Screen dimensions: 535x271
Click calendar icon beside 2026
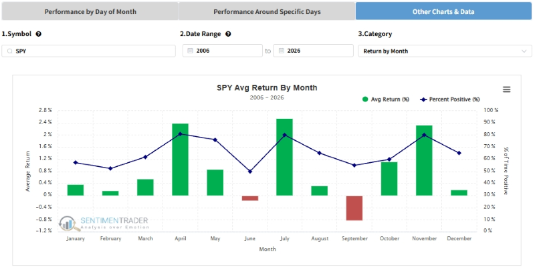pos(282,51)
